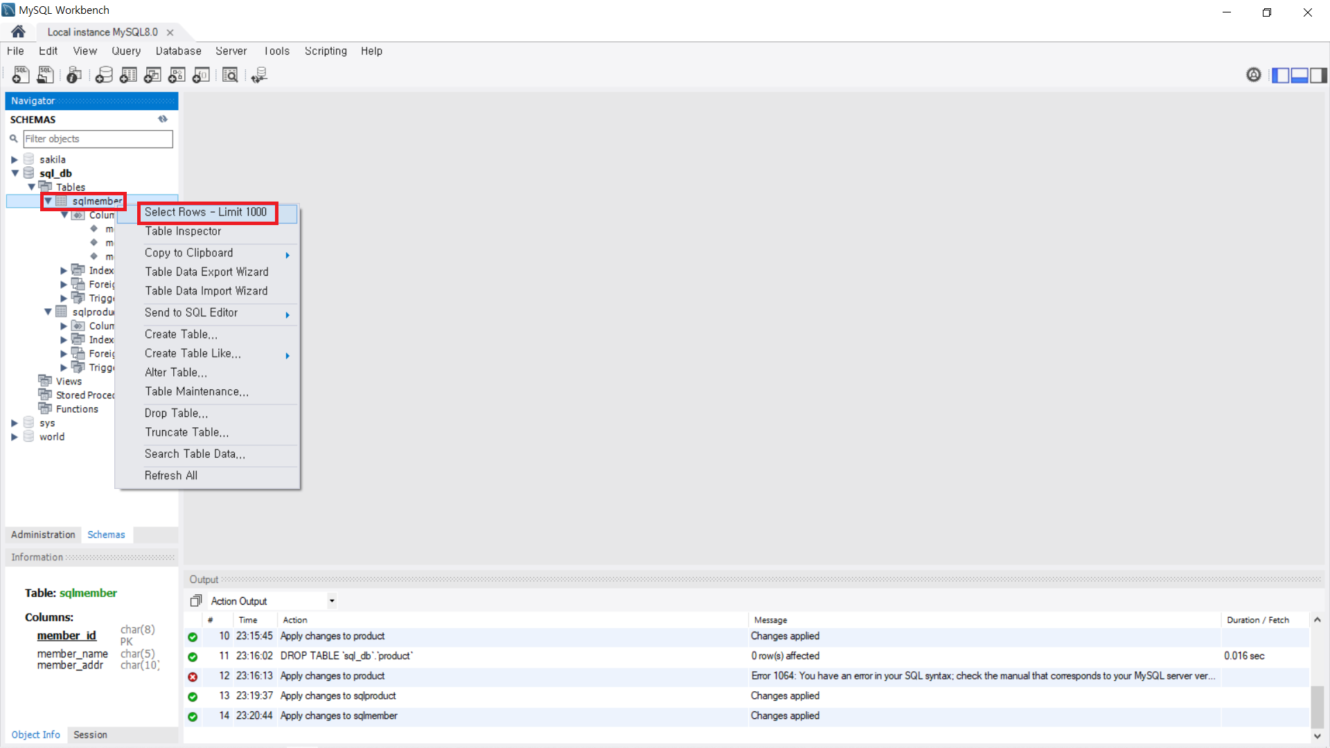Create a new schema in the connected server

click(104, 75)
